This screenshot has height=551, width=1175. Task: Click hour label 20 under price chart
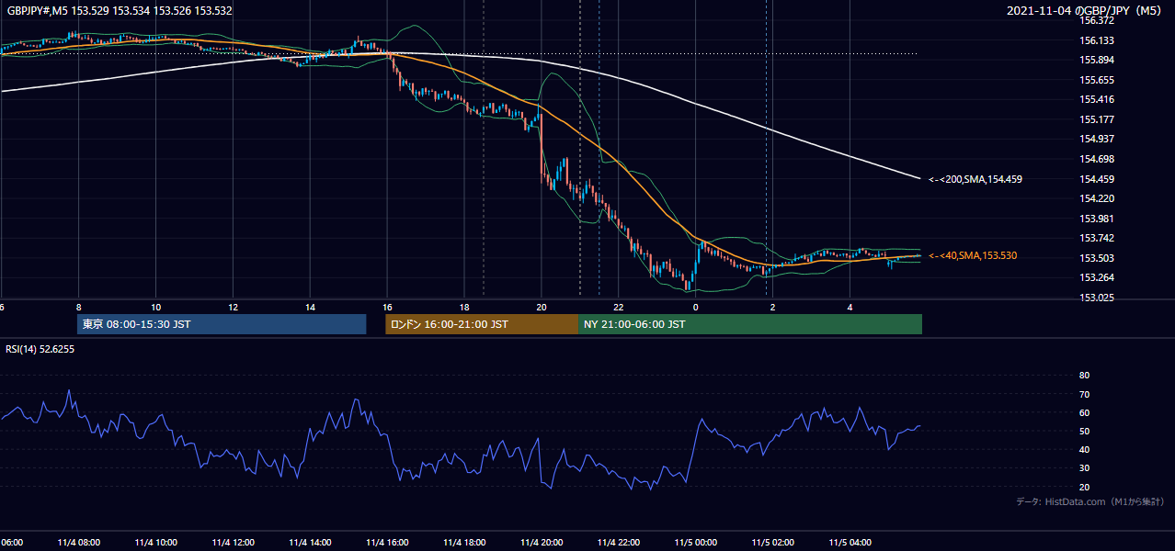tap(542, 308)
